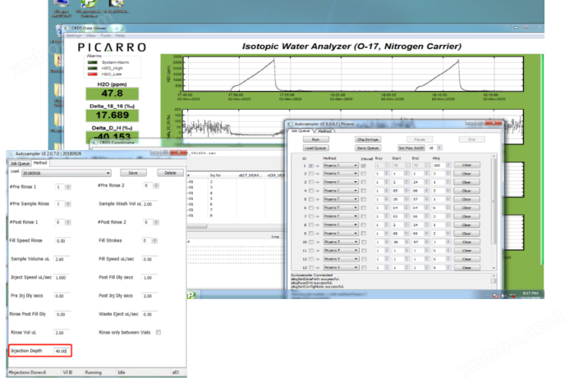The height and width of the screenshot is (386, 574).
Task: Save the method with the Save button
Action: (x=133, y=173)
